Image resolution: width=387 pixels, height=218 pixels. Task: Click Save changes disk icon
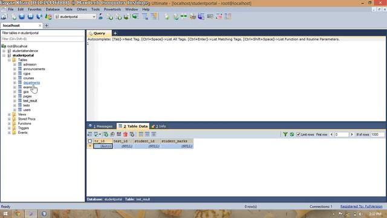click(x=119, y=134)
